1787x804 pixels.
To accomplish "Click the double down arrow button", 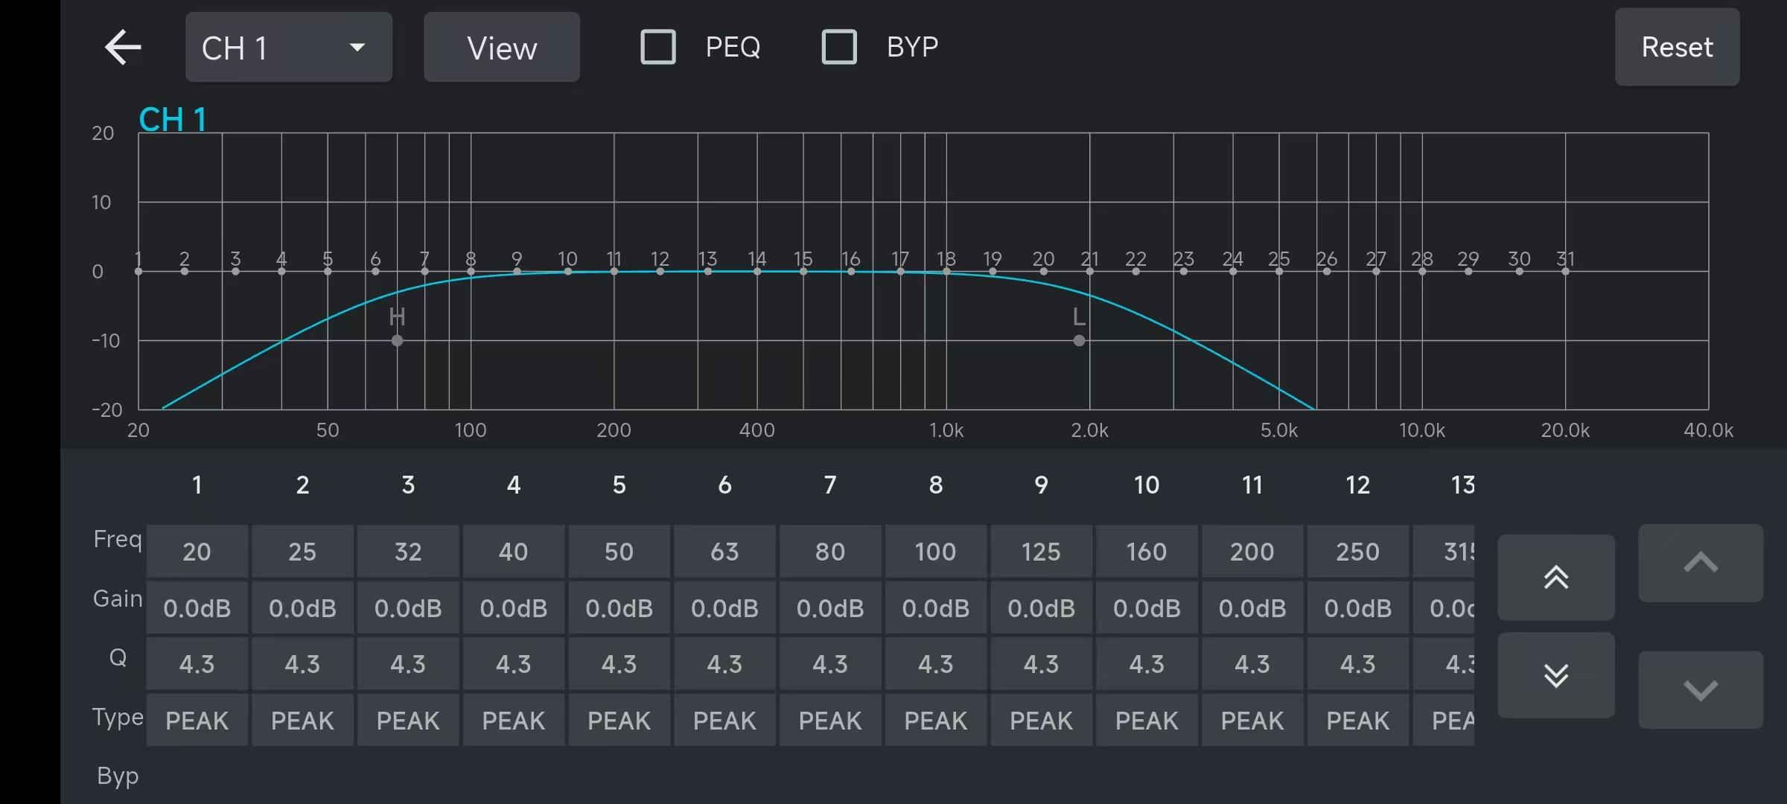I will tap(1555, 675).
